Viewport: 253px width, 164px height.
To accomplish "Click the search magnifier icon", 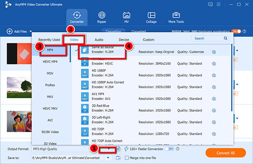I will tap(226, 38).
